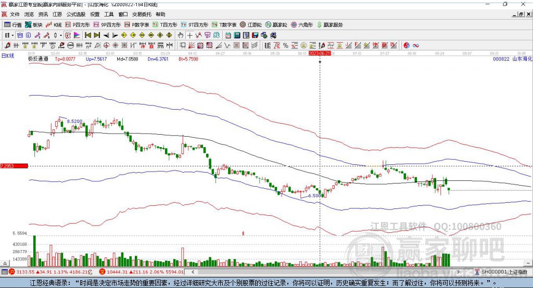Click the up-arrow button beside volume panel
Viewport: 533px width, 288px height.
[x=5, y=263]
